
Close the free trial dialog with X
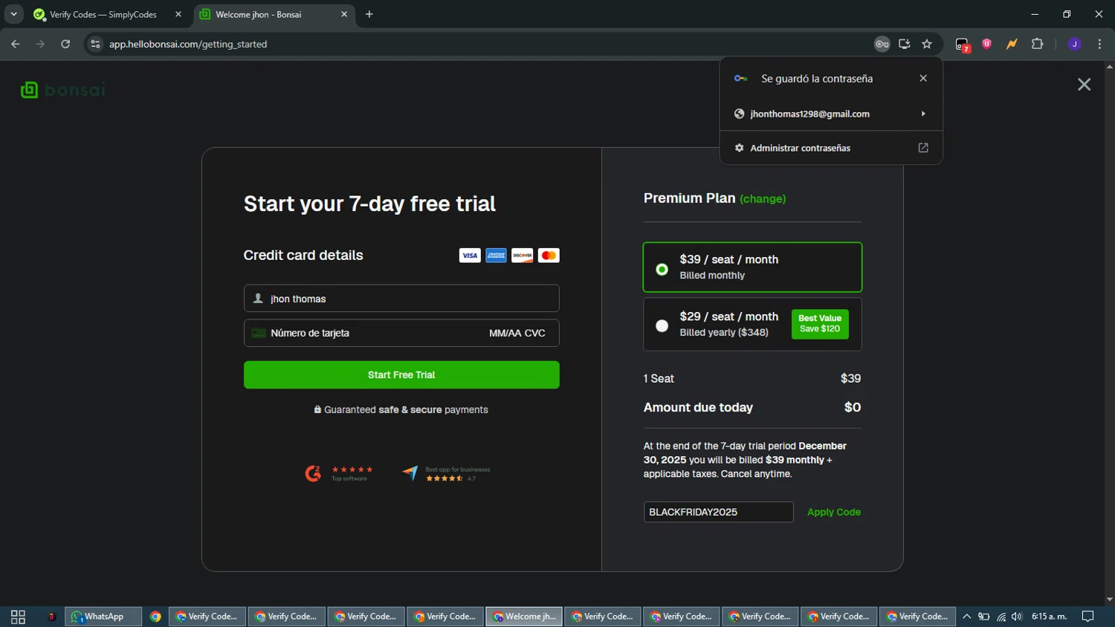pos(1084,85)
